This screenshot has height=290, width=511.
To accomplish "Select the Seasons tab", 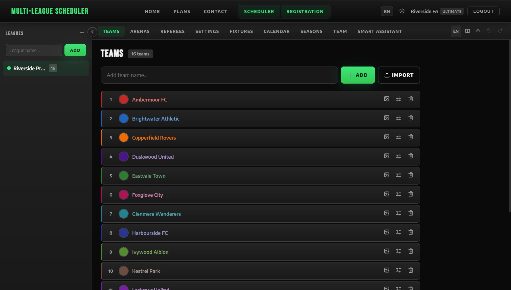I will (x=311, y=31).
